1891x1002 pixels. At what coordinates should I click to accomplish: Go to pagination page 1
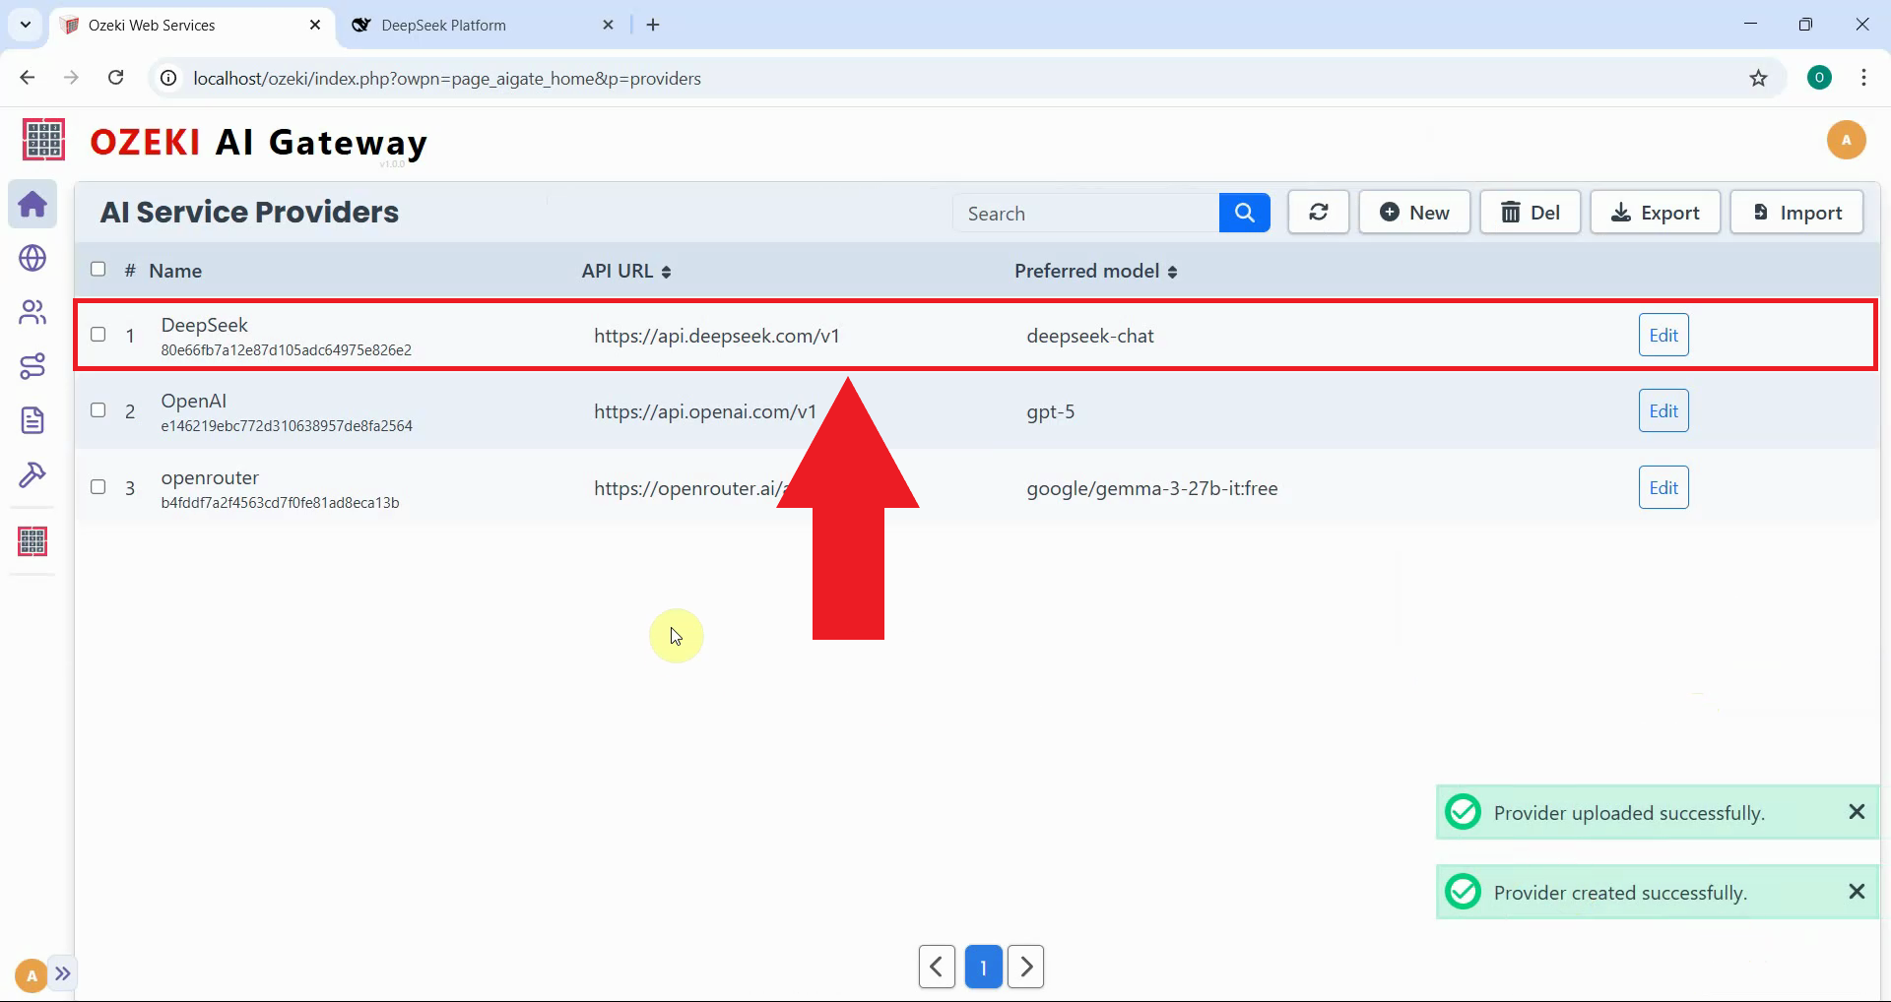click(x=983, y=967)
